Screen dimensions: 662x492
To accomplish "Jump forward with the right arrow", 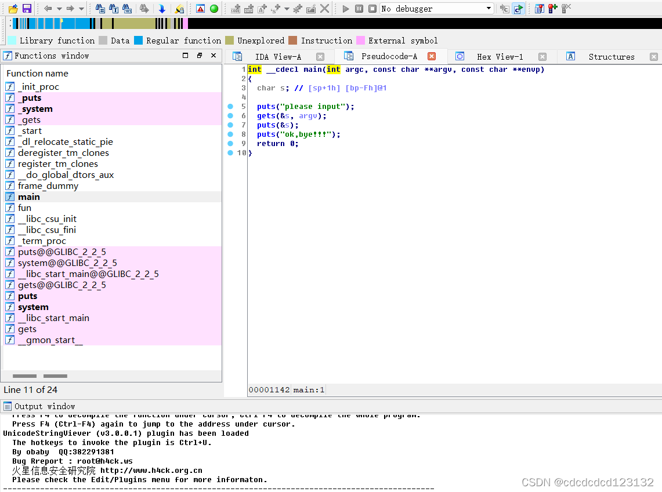I will coord(70,9).
